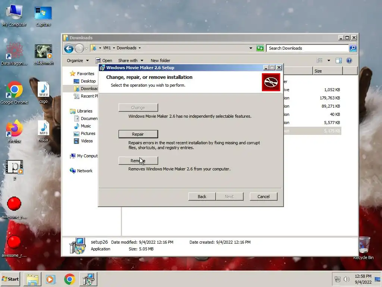Viewport: 382px width, 287px height.
Task: Click the Remove button in setup dialog
Action: tap(138, 161)
